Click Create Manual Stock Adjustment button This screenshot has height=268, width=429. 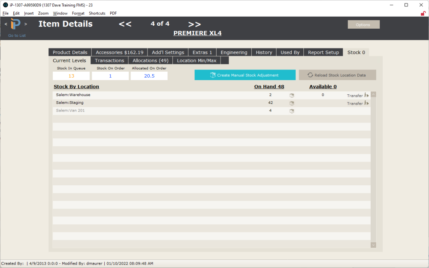pos(245,75)
